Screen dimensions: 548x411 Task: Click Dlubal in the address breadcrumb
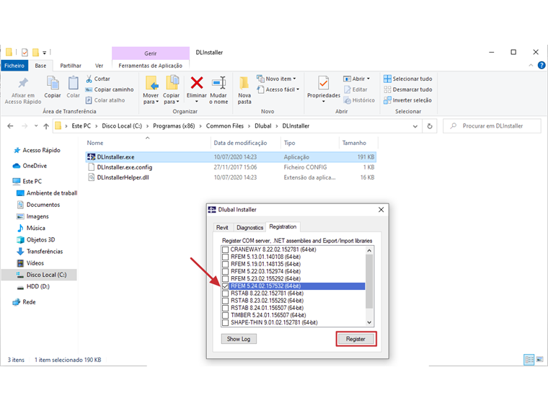click(262, 126)
